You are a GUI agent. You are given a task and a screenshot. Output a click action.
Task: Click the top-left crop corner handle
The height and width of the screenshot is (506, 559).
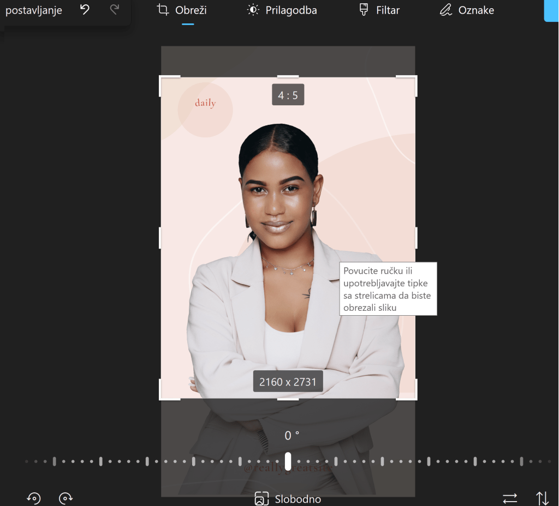click(161, 77)
